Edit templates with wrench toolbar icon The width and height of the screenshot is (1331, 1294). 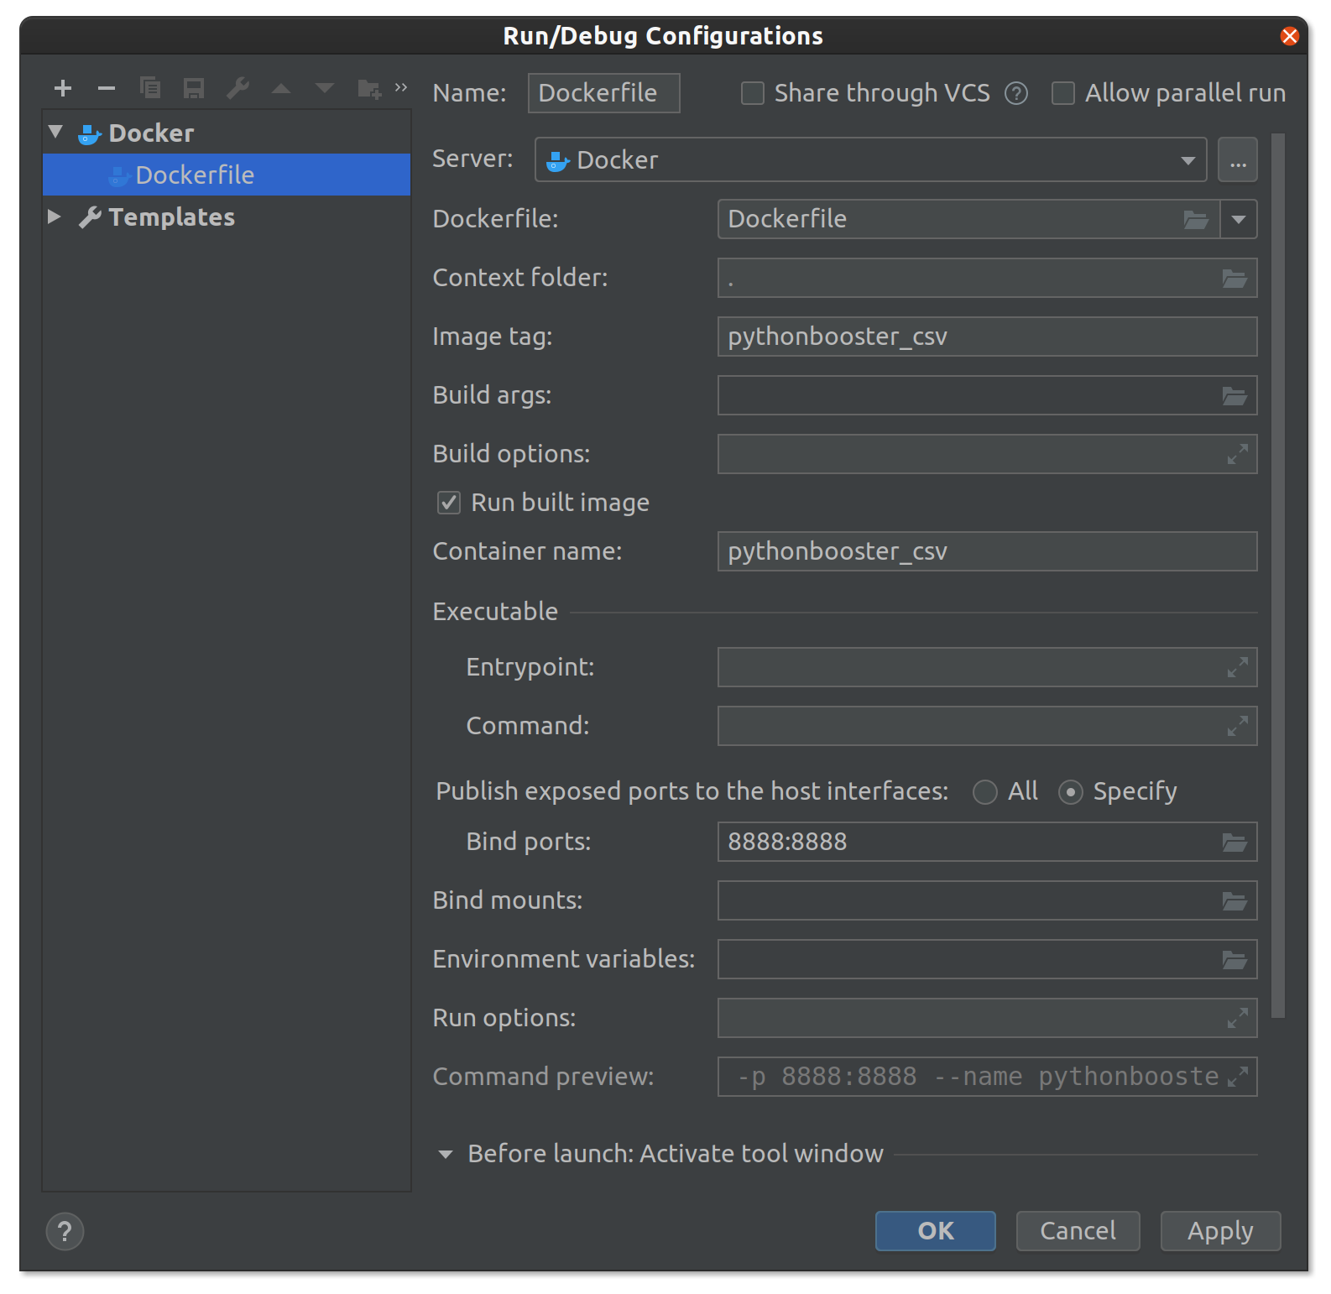coord(237,88)
